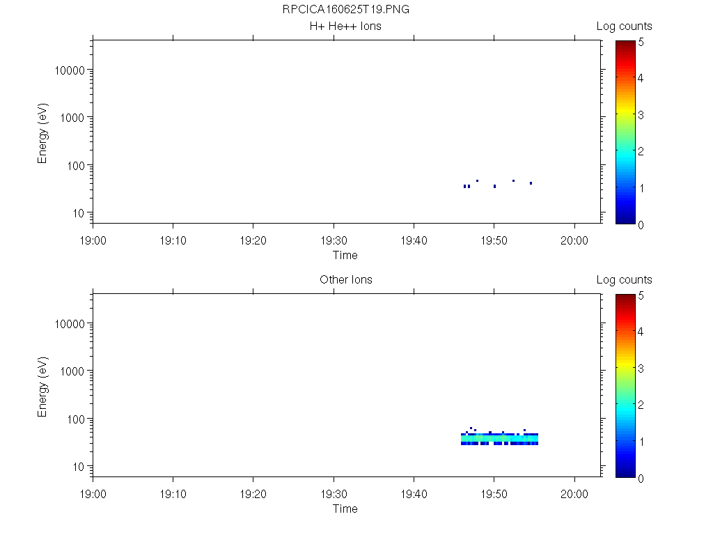Click the 19:20 tick label on Other Ions plot
This screenshot has width=713, height=535.
(253, 494)
